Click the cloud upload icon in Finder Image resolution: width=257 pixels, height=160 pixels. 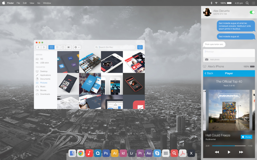140,47
